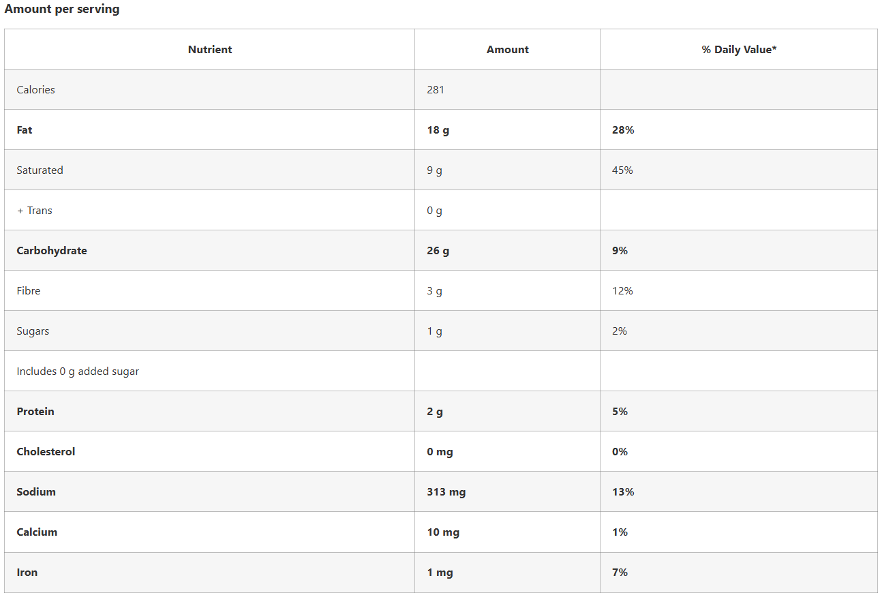Screen dimensions: 880x593
Task: Select the Fat row label
Action: [25, 130]
